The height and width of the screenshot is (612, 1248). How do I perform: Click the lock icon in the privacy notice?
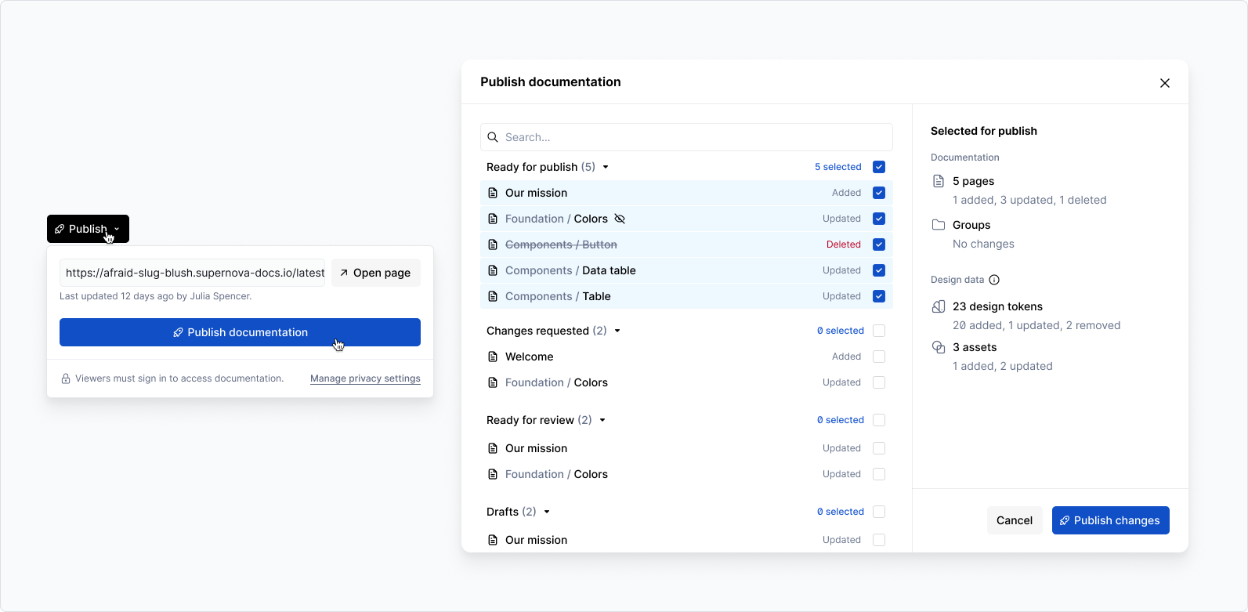66,378
